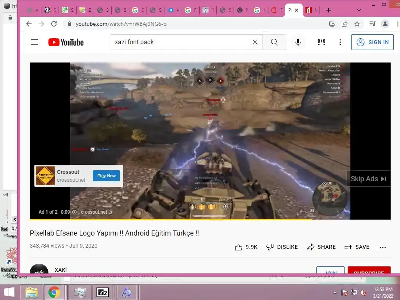Switch to the blue fish icon tab
Viewport: 400px width, 300px height.
[x=173, y=10]
